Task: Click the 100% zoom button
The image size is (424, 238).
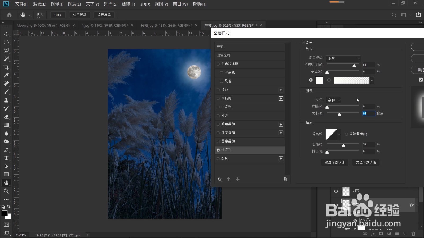Action: (x=58, y=15)
